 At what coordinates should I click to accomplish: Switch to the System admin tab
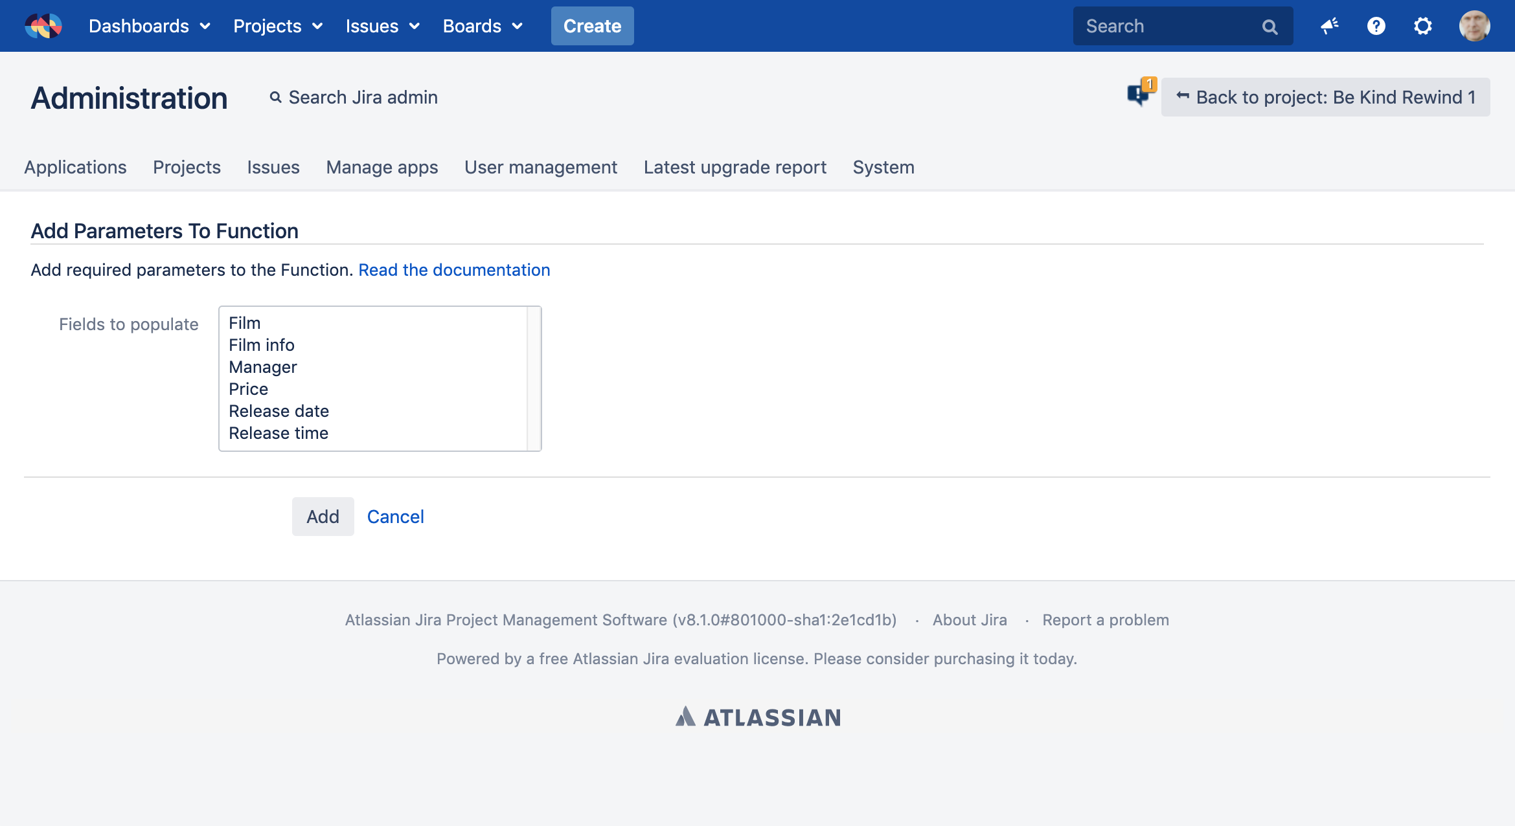883,167
